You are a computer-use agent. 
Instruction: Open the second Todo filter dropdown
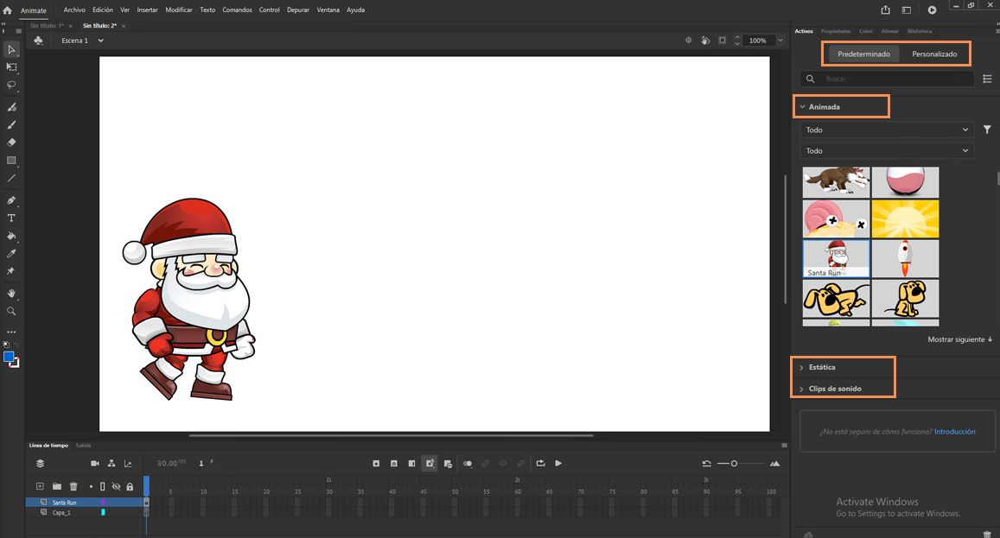pos(887,150)
